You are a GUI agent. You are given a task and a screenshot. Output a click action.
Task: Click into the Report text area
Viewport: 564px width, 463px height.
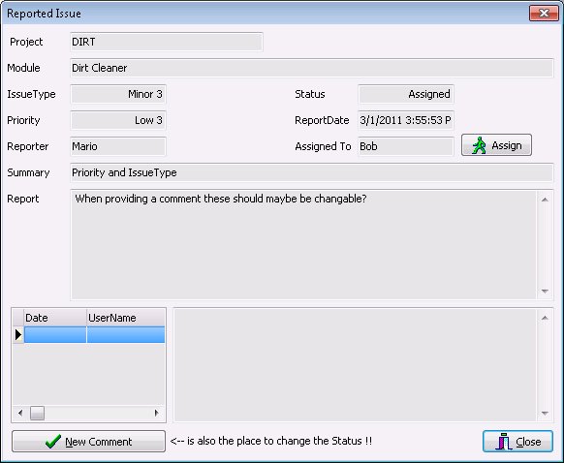[303, 245]
